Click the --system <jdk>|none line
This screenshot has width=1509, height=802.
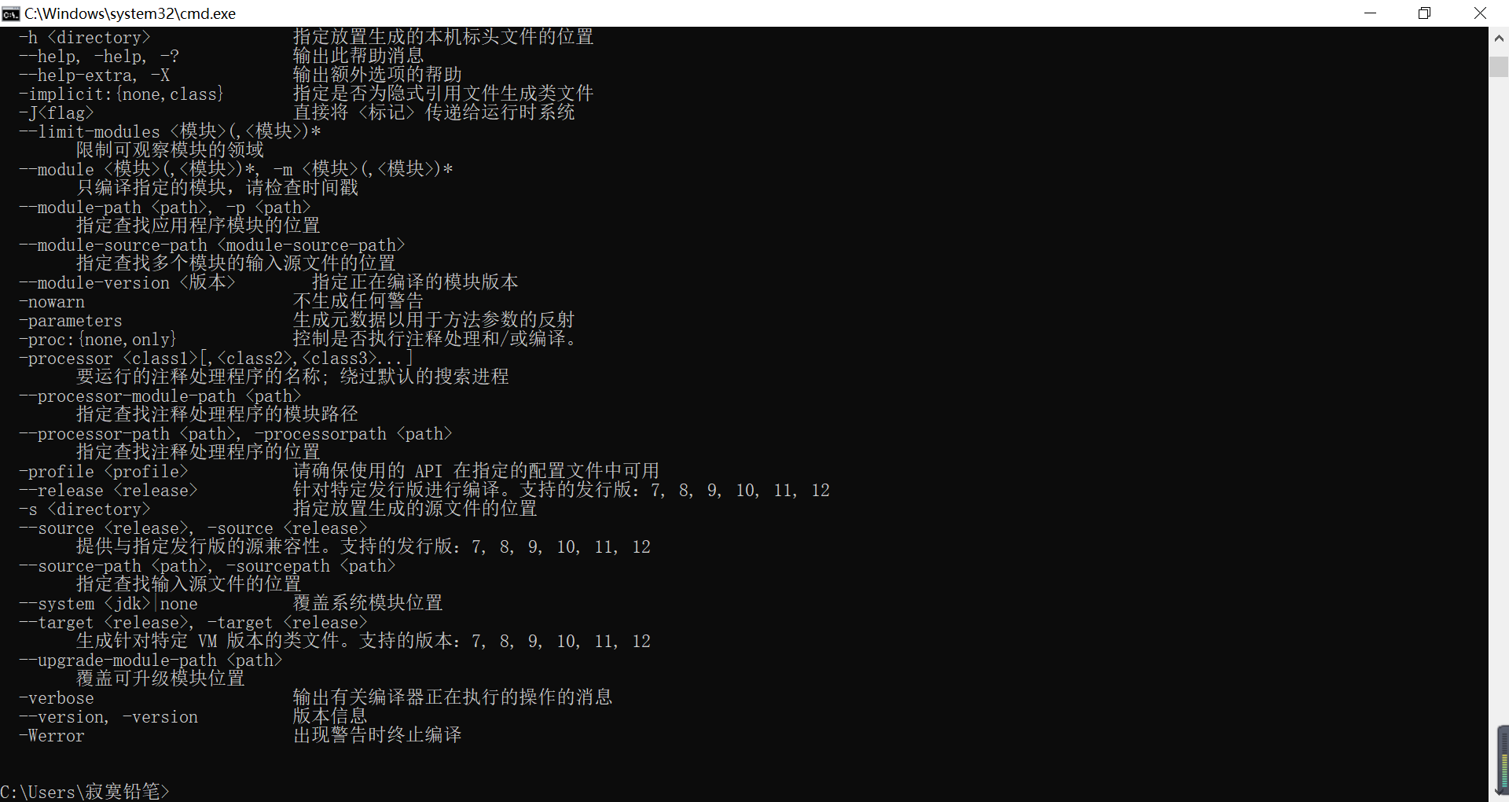coord(230,604)
